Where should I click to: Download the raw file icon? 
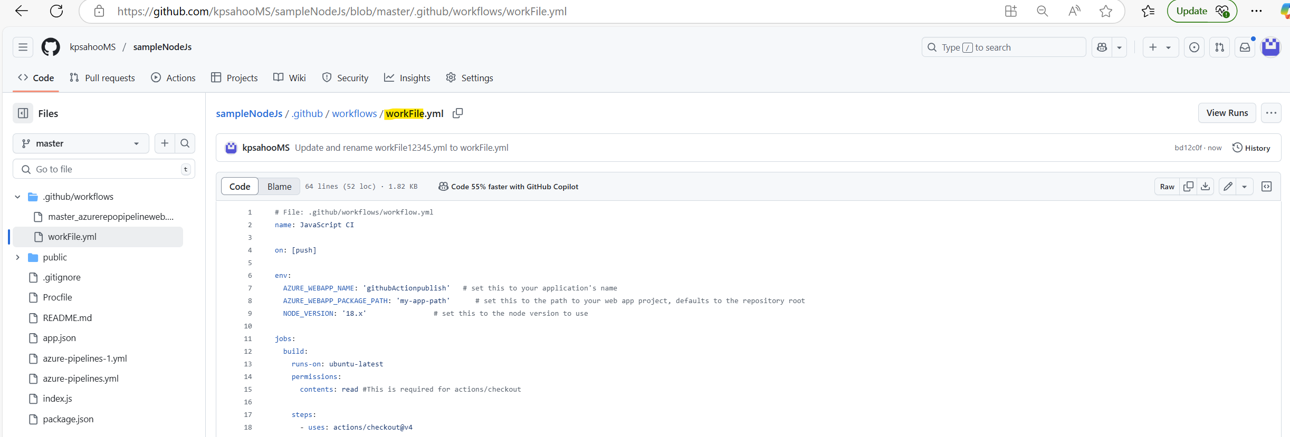click(1206, 187)
